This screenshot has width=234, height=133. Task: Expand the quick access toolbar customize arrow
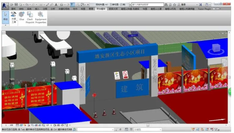(88, 5)
